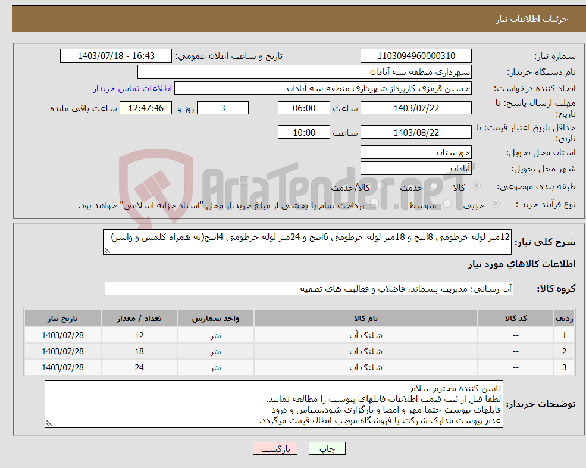Click شلنگ آب in row 3

click(366, 367)
